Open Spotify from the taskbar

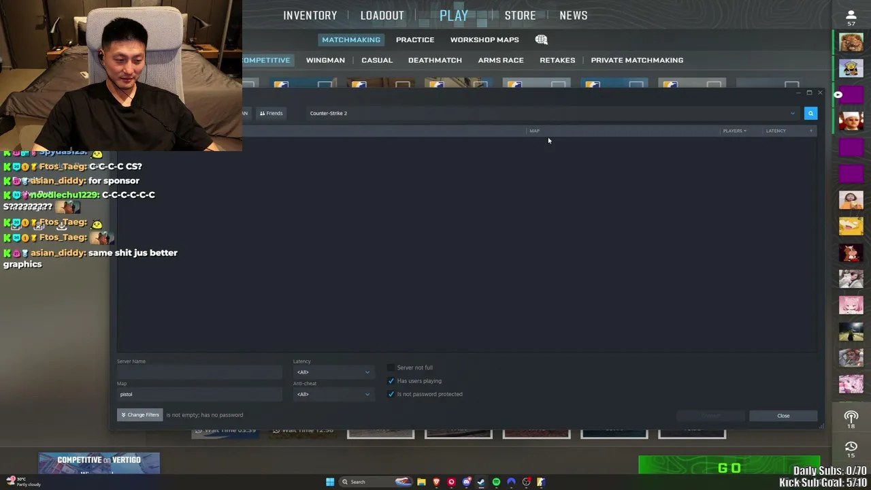[x=496, y=482]
